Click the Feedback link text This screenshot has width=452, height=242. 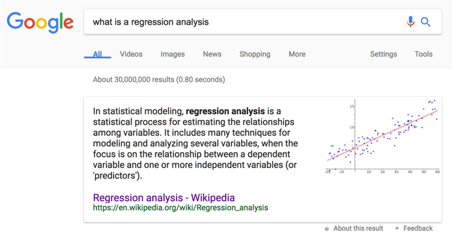(418, 229)
